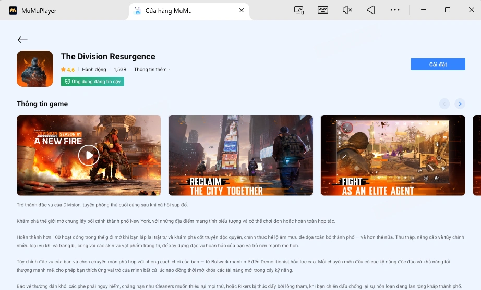Click the orange star rating icon
The width and height of the screenshot is (481, 290).
(64, 70)
